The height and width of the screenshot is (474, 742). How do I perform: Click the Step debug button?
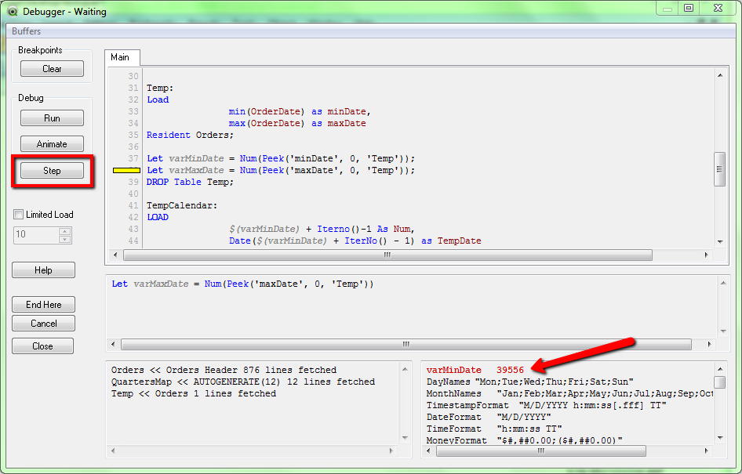point(52,171)
